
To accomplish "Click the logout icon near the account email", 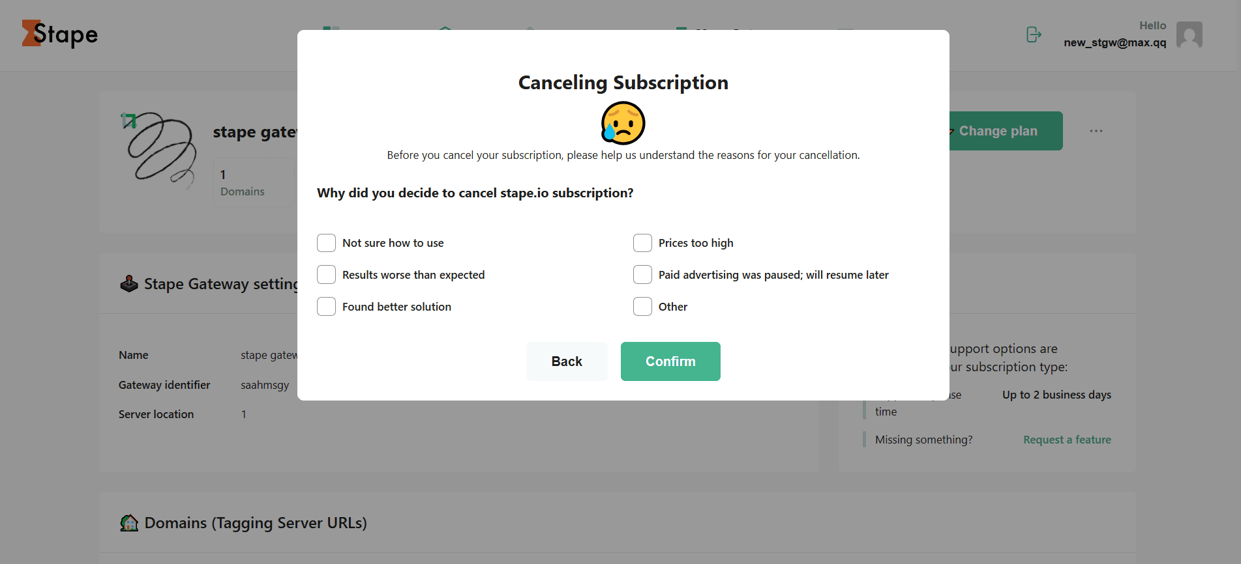I will pos(1034,35).
